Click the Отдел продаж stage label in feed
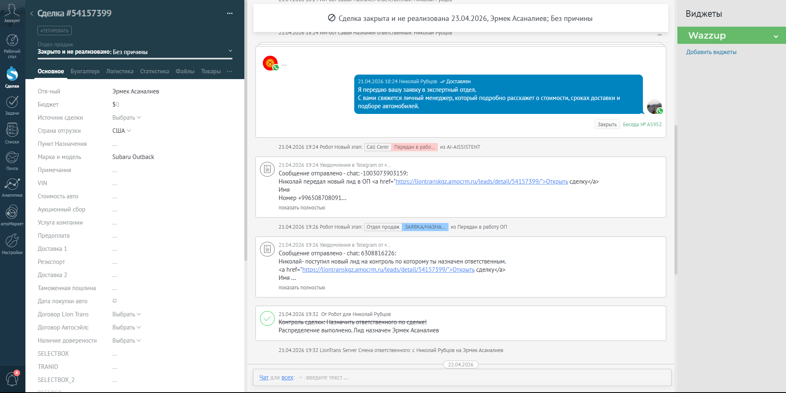The width and height of the screenshot is (786, 393). coord(383,227)
